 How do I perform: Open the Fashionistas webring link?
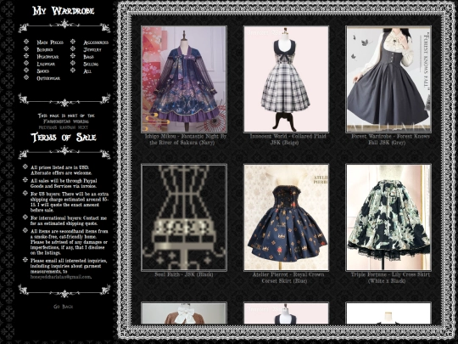tap(66, 121)
